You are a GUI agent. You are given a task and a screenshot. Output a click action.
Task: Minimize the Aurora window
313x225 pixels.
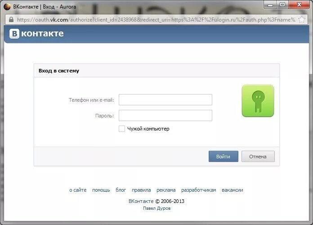[x=270, y=5]
